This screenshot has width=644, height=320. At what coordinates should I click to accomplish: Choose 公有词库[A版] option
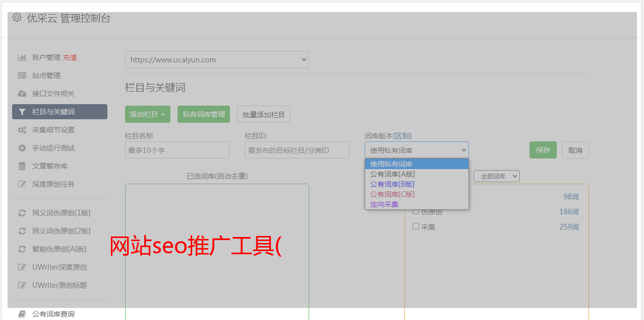417,174
